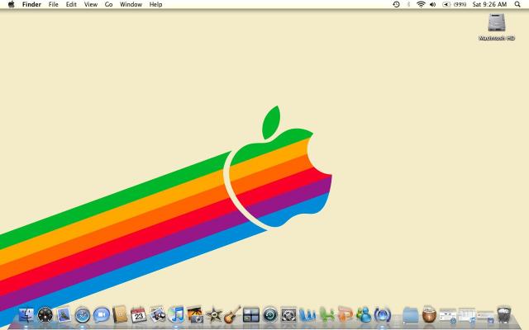Launch Dashboard from the Dock
Image resolution: width=529 pixels, height=330 pixels.
pos(45,315)
